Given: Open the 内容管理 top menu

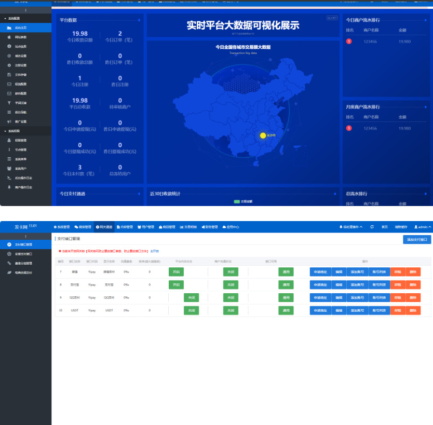Looking at the screenshot, I should 125,227.
